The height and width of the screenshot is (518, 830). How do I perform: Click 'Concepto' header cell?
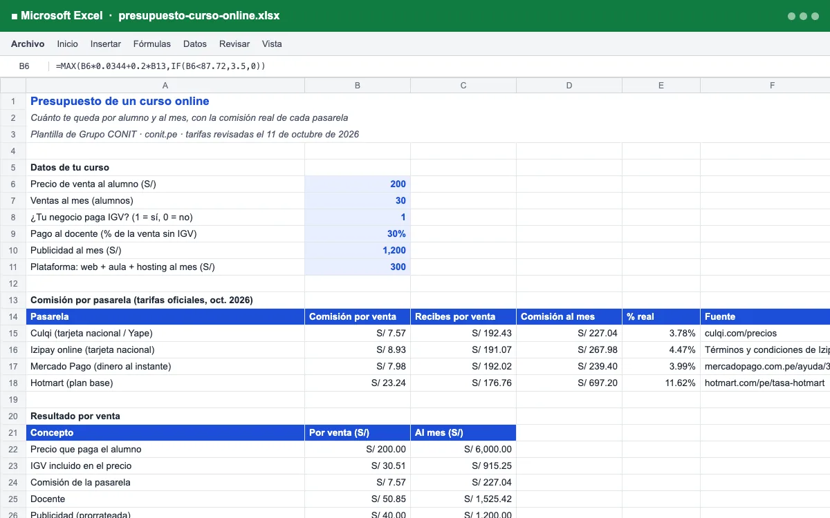[165, 432]
